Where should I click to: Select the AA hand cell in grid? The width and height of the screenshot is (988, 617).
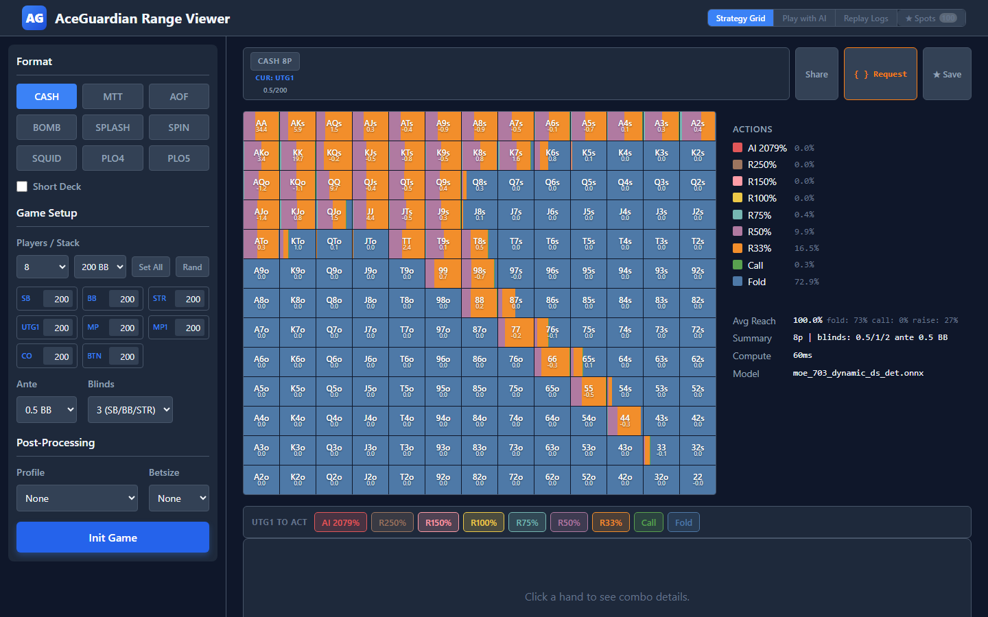coord(261,126)
